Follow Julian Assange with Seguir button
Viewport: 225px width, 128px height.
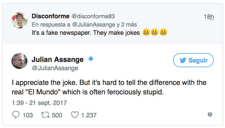coord(193,60)
